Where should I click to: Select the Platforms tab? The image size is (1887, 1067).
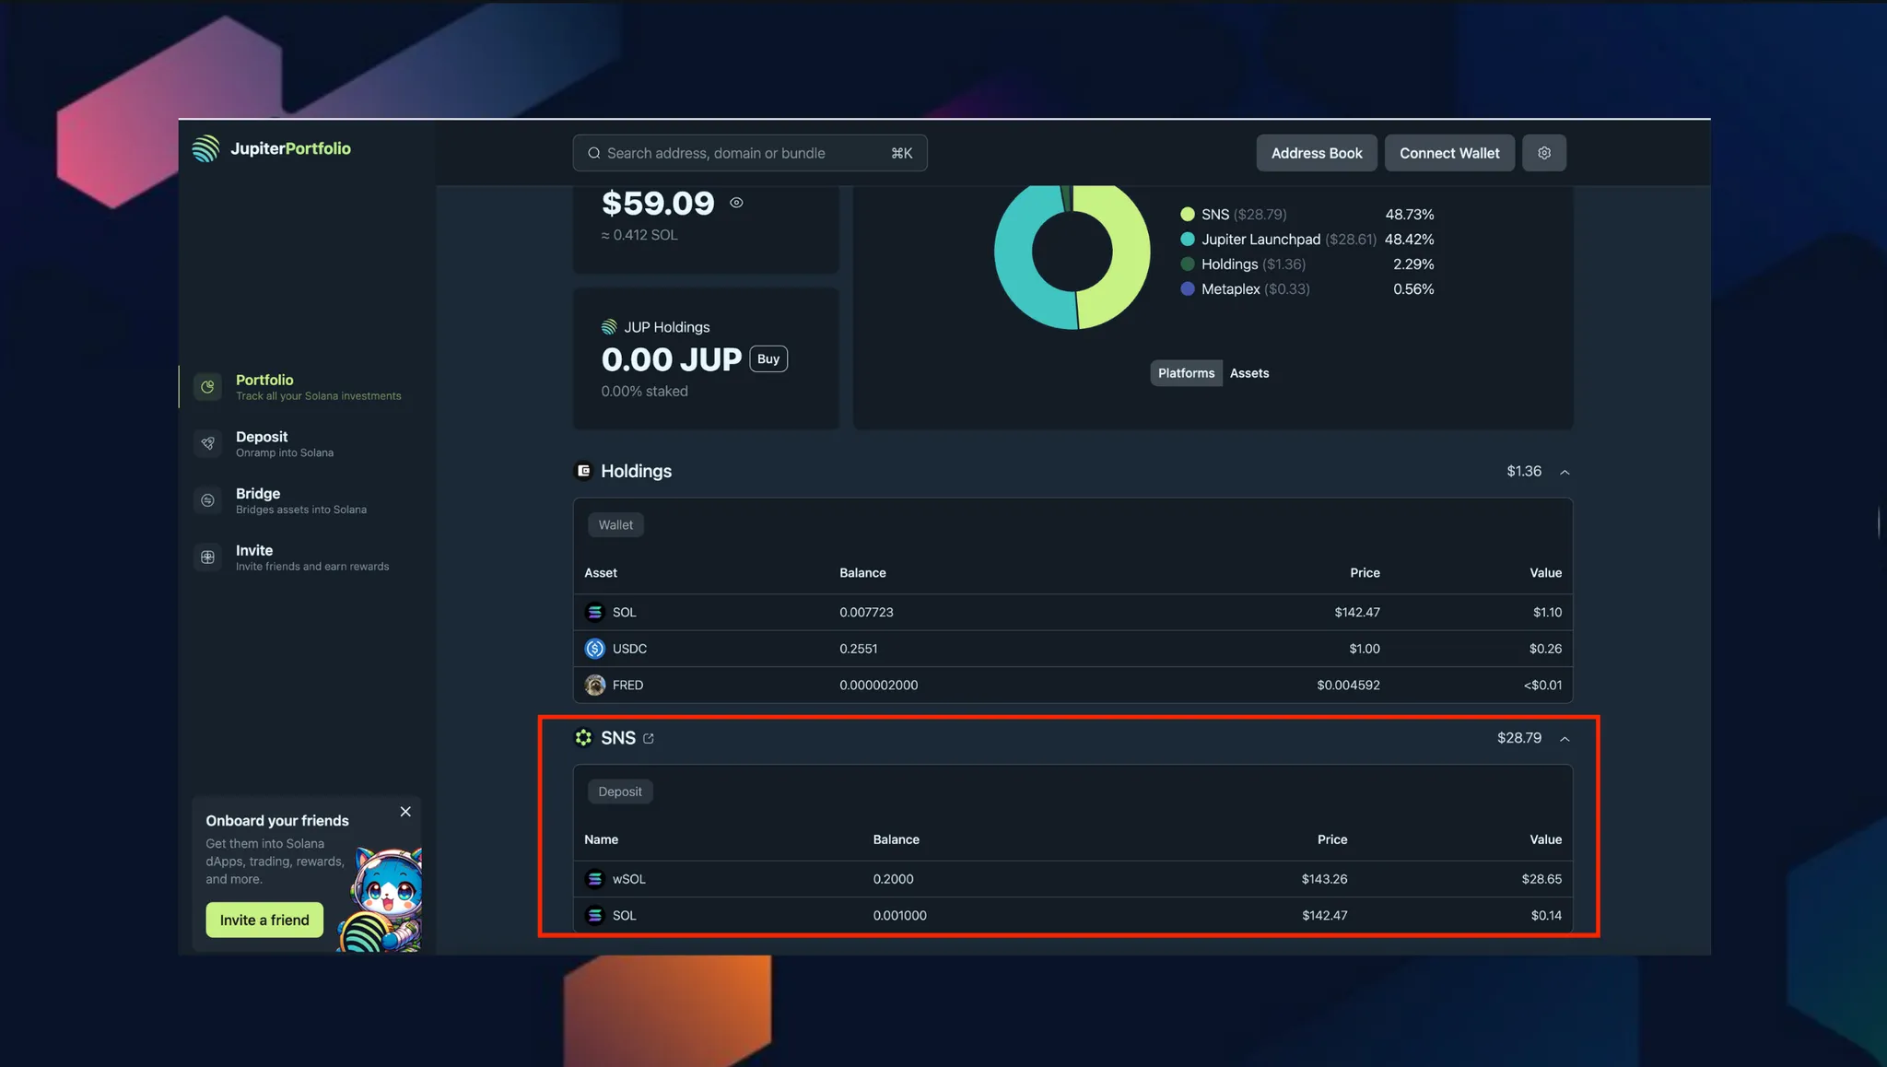(x=1186, y=373)
